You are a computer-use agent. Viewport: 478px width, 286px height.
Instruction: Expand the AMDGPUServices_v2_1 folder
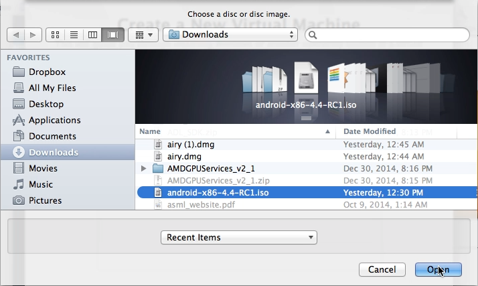(x=143, y=168)
